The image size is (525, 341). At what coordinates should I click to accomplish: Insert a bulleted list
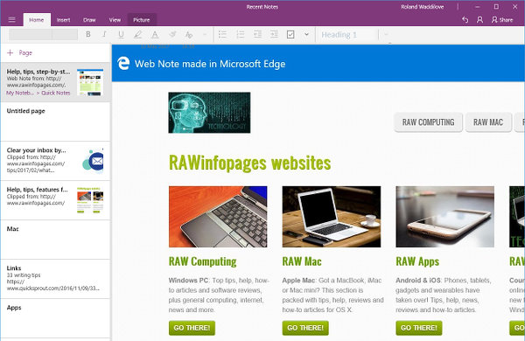[222, 34]
